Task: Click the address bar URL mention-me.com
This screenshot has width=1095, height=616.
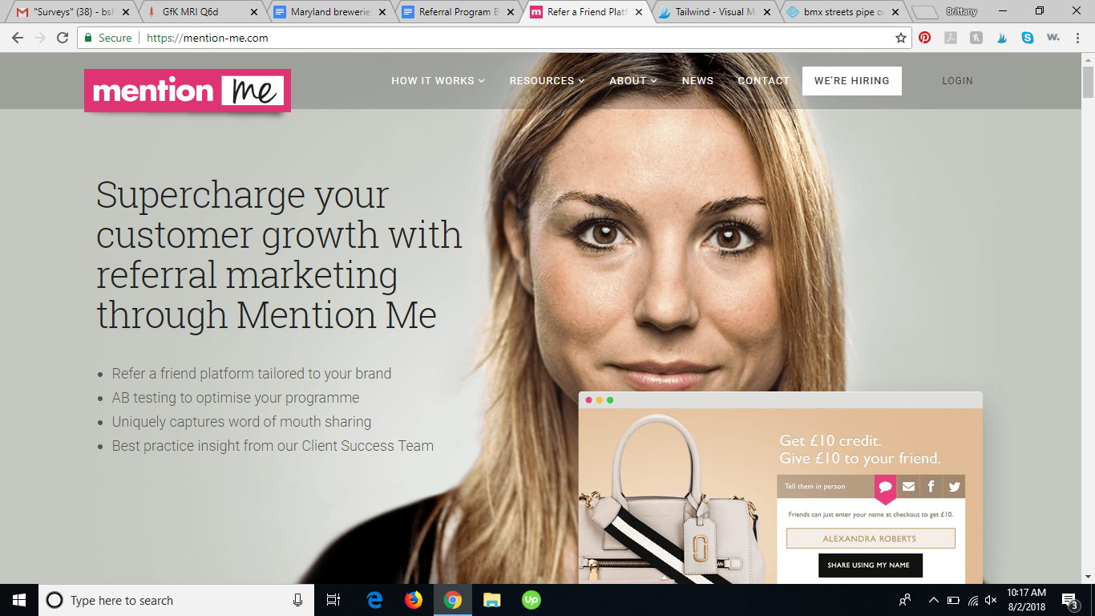Action: (208, 38)
